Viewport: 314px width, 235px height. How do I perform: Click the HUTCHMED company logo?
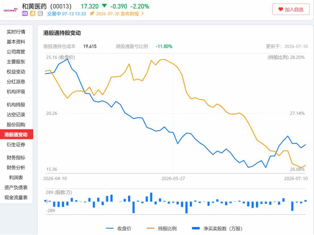11,9
